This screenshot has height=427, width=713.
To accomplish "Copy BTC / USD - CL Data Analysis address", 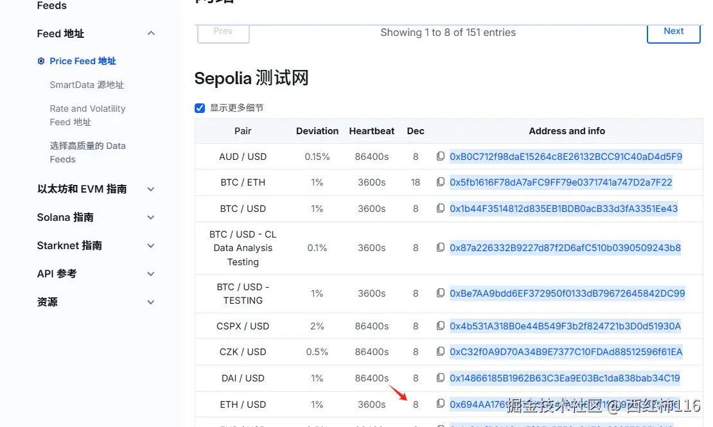I will (x=441, y=248).
